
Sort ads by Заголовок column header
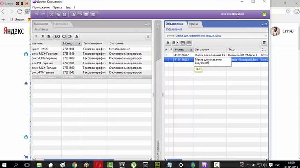(210, 49)
